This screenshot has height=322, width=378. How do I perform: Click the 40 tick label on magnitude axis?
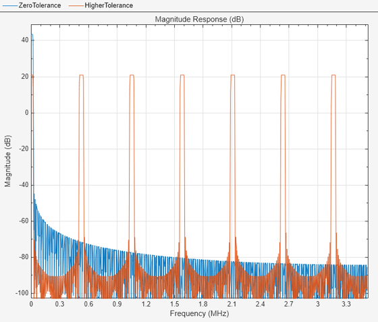(25, 40)
